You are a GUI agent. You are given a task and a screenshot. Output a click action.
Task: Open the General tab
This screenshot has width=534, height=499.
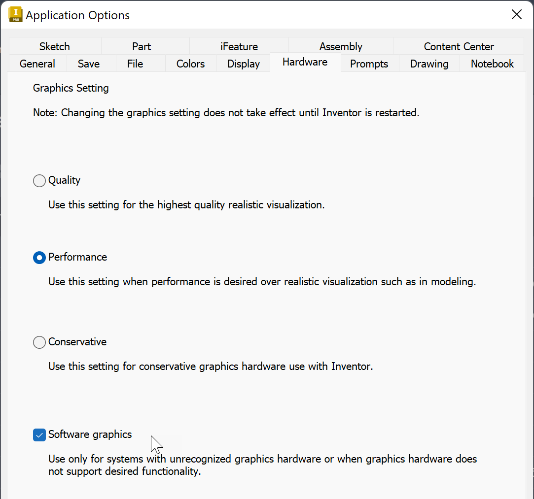tap(37, 64)
